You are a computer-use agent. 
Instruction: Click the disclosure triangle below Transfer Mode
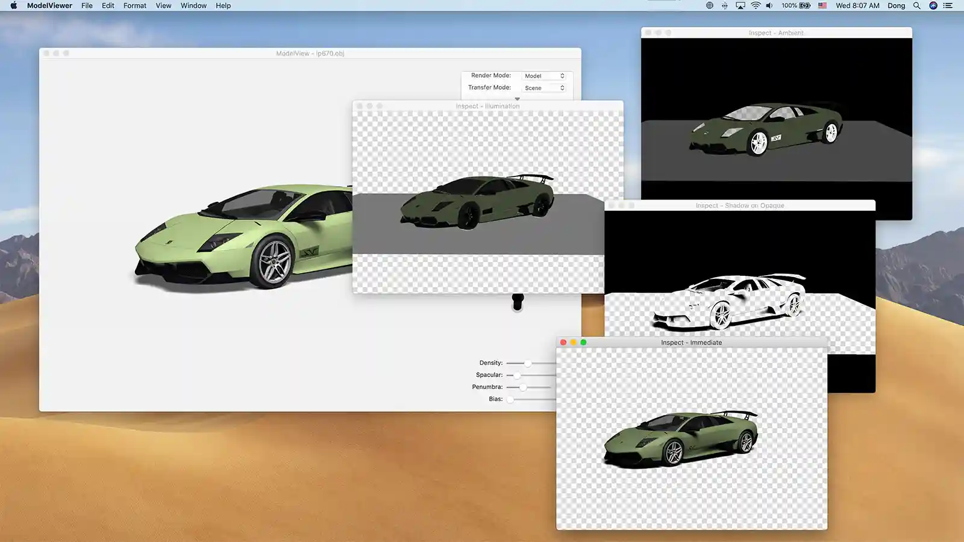(x=517, y=99)
